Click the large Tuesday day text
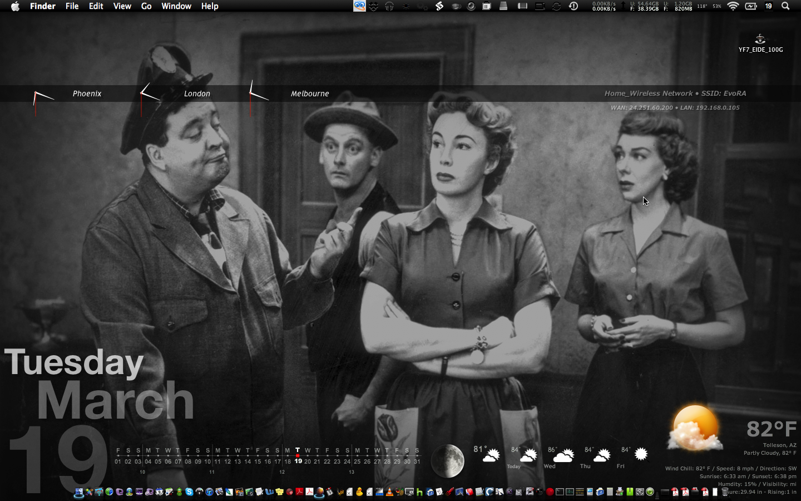Screen dimensions: 801x501 [x=74, y=364]
